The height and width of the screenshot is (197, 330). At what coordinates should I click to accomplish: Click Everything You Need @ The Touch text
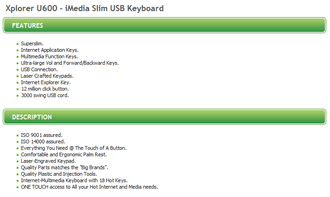[73, 148]
